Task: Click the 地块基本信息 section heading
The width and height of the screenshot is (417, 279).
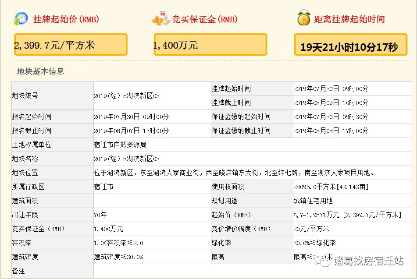Action: tap(40, 71)
